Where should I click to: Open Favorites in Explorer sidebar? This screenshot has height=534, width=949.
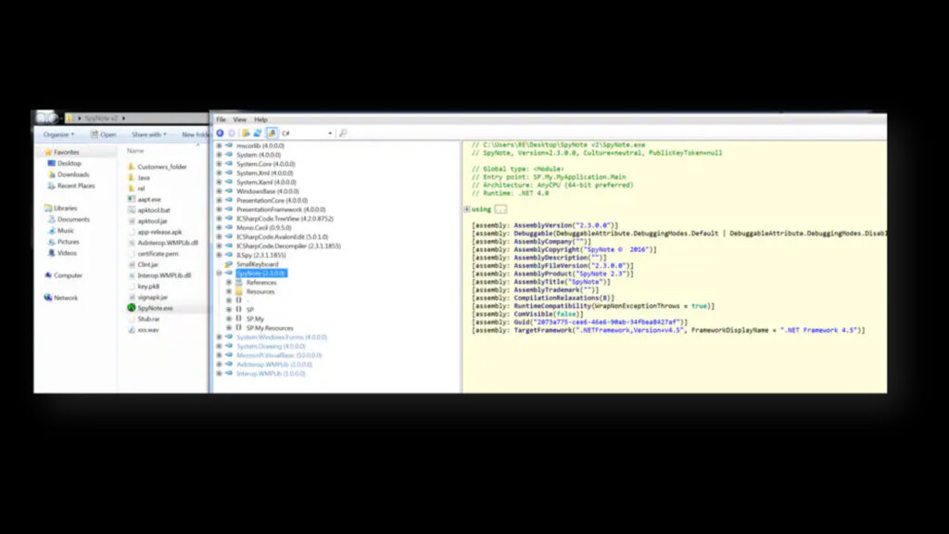click(67, 153)
